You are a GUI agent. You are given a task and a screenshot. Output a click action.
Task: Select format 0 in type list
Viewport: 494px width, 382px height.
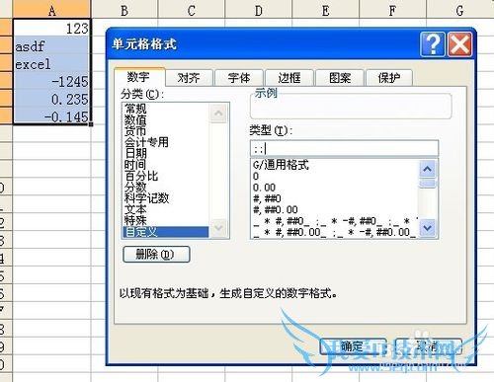(x=335, y=177)
